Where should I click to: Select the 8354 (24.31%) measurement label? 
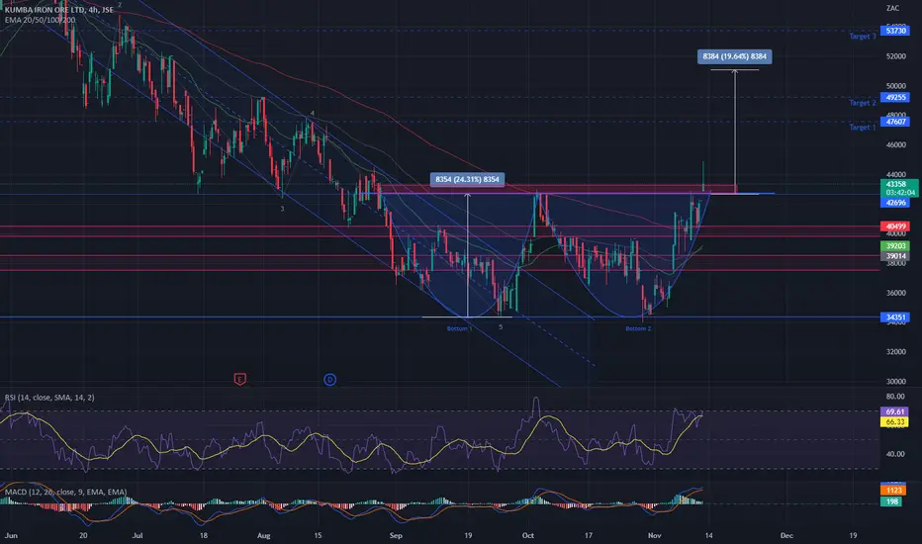[x=468, y=179]
